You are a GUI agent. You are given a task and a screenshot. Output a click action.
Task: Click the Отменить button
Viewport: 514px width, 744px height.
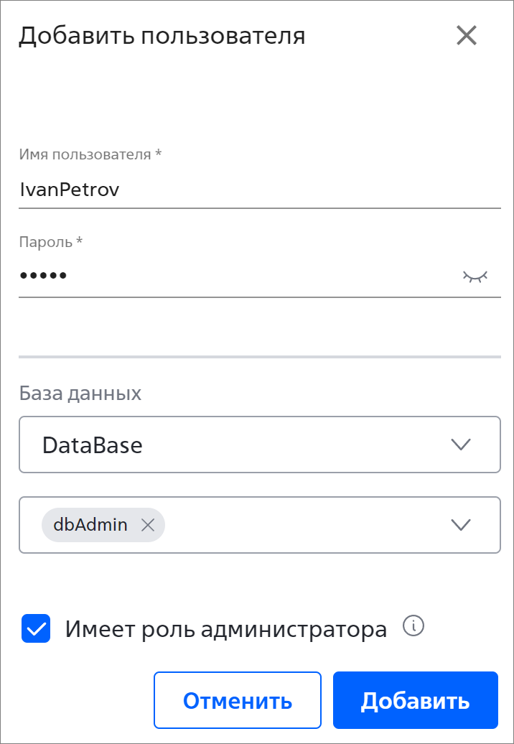point(238,700)
